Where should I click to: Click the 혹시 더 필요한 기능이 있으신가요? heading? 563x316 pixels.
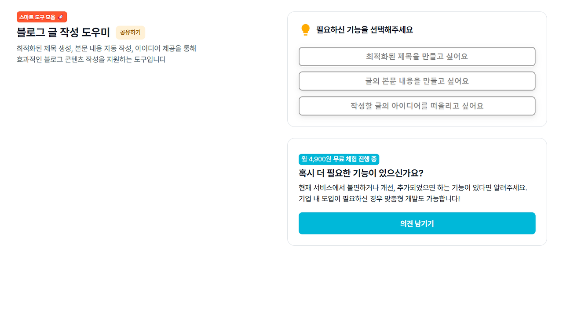tap(361, 173)
